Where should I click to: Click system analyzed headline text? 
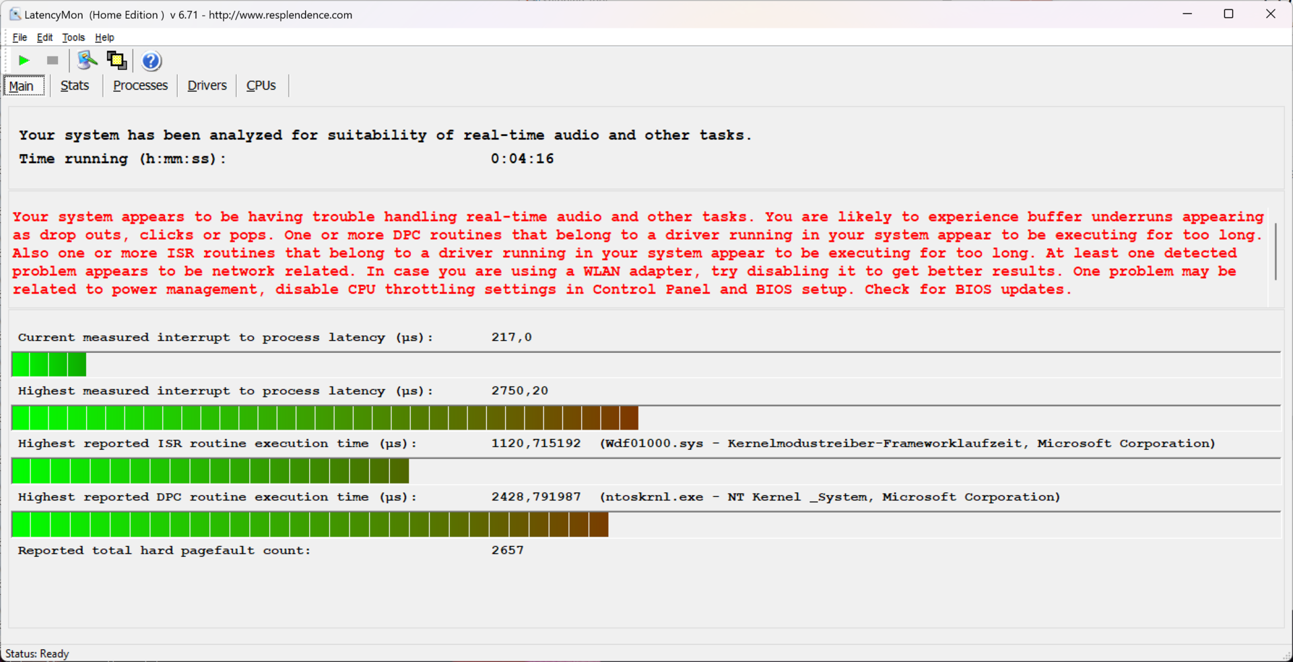pyautogui.click(x=385, y=135)
